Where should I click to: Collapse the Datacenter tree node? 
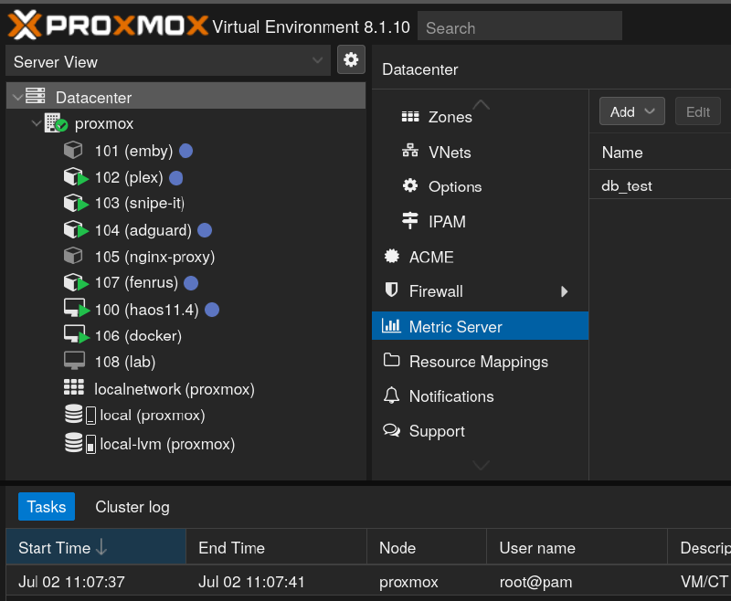16,97
